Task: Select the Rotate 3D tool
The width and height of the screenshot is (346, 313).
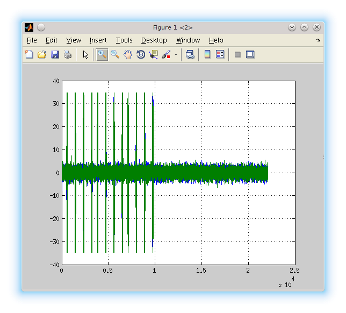Action: [141, 54]
